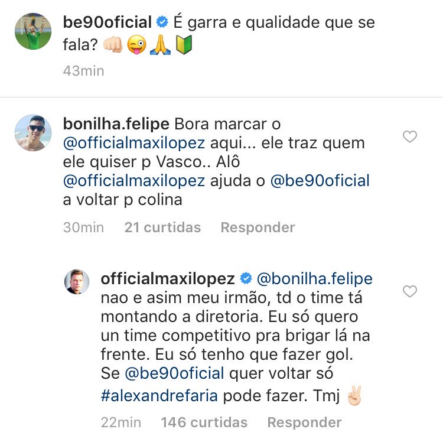Open the @bonilha.felipe mention in reply
Image resolution: width=443 pixels, height=439 pixels.
pos(314,278)
